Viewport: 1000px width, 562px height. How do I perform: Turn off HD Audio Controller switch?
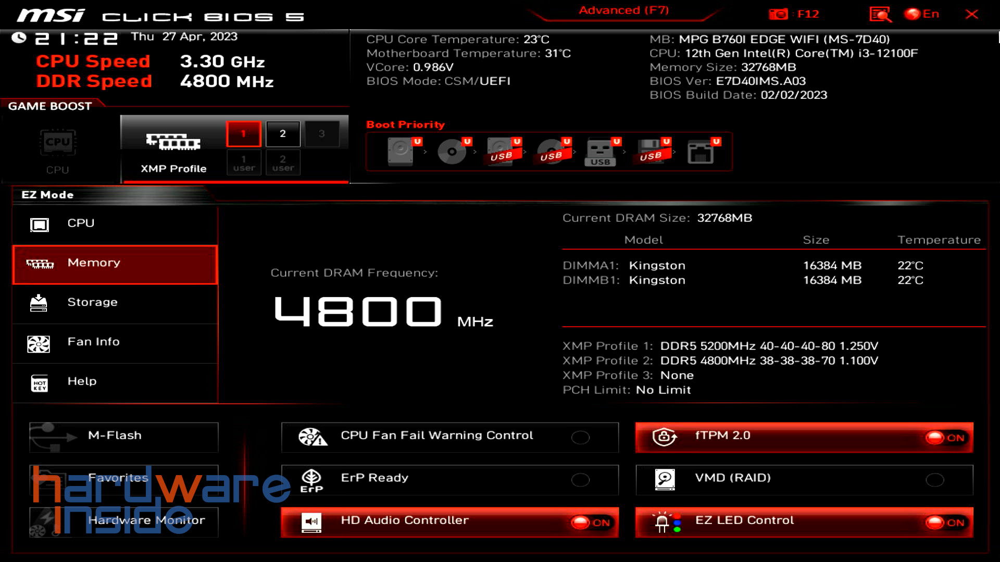(590, 522)
